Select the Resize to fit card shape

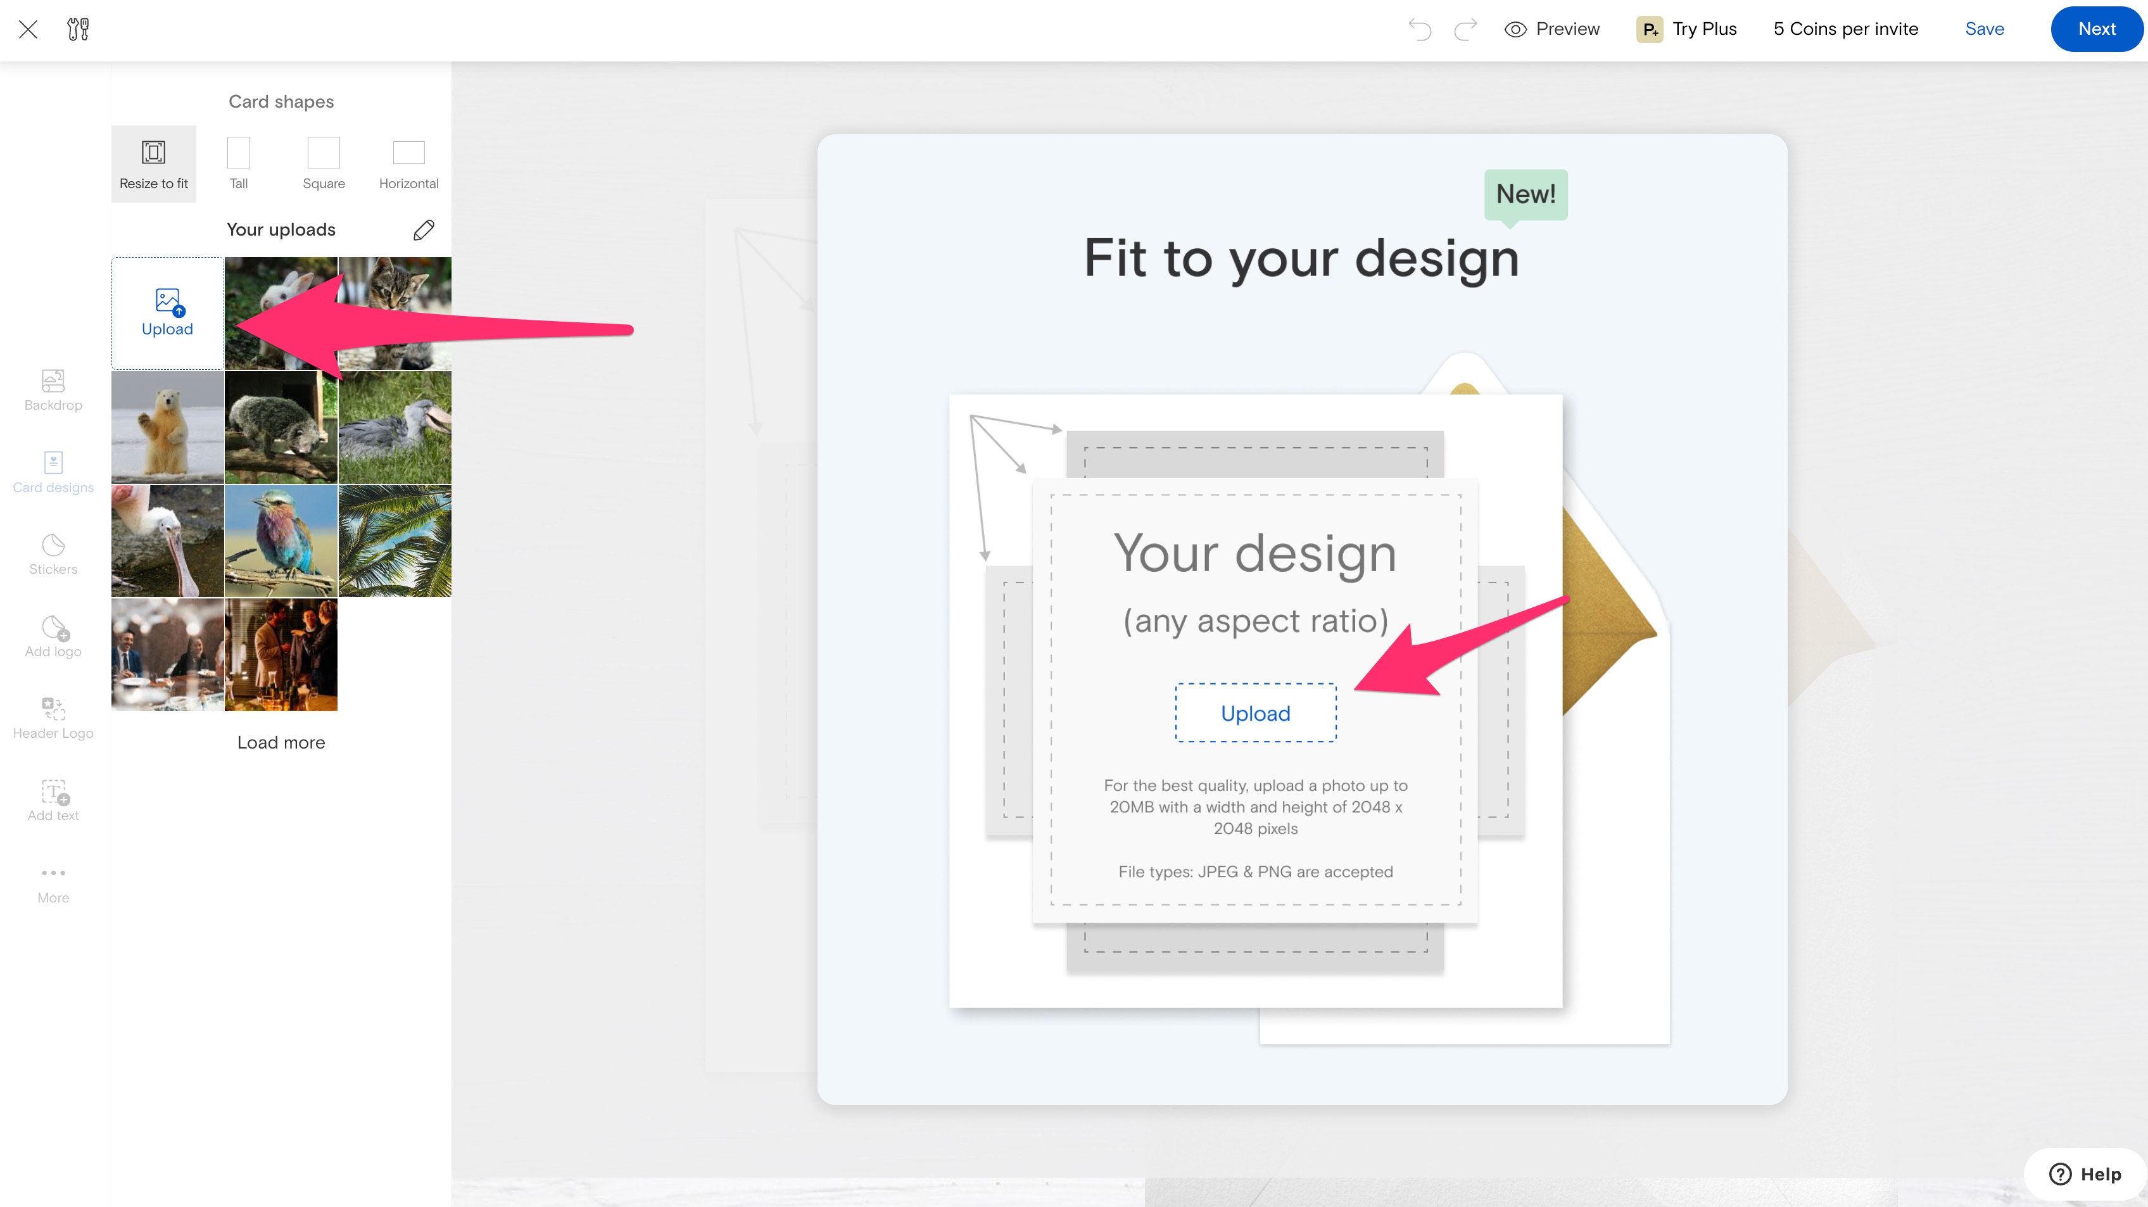tap(153, 163)
